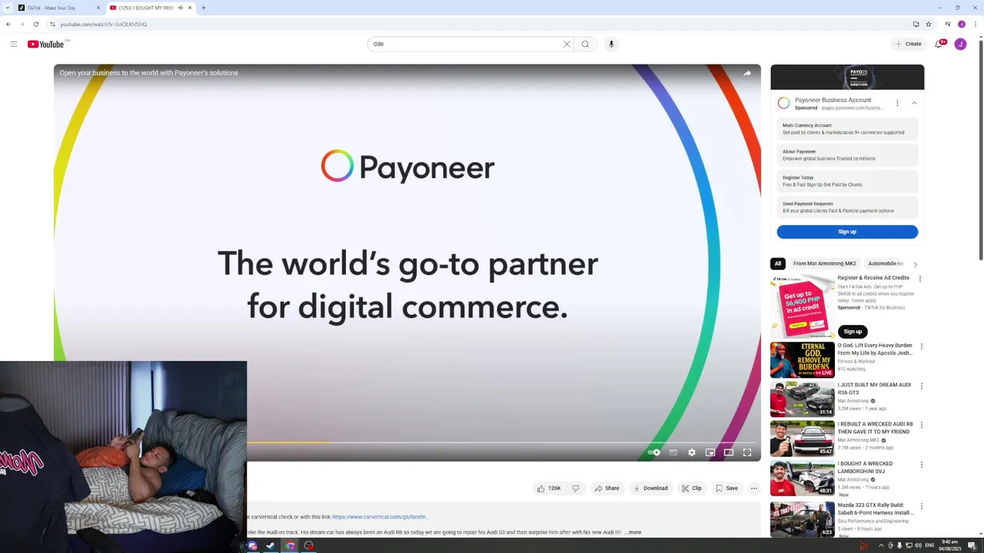Open player settings gear
The image size is (984, 553).
pyautogui.click(x=692, y=452)
